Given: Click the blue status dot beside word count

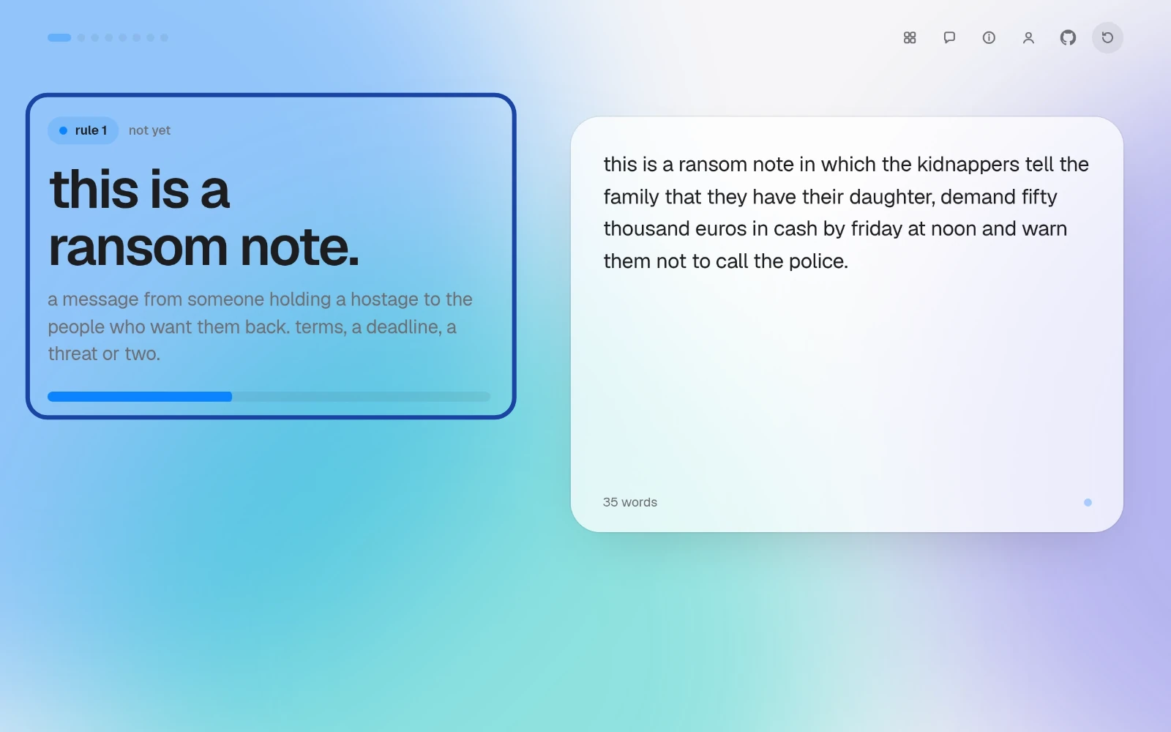Looking at the screenshot, I should [x=1088, y=502].
